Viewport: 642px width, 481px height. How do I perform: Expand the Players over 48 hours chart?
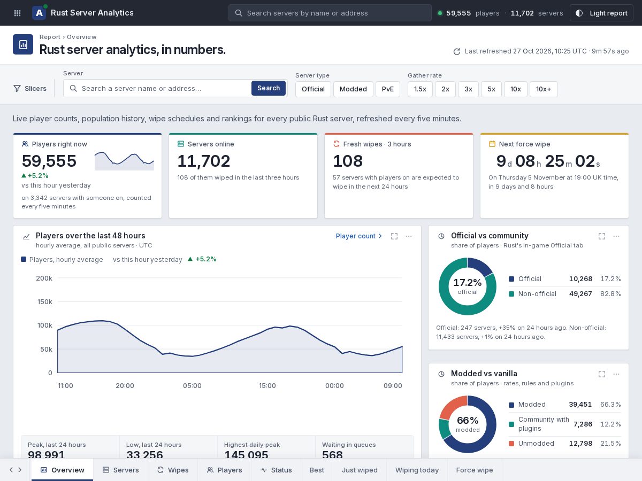click(394, 236)
